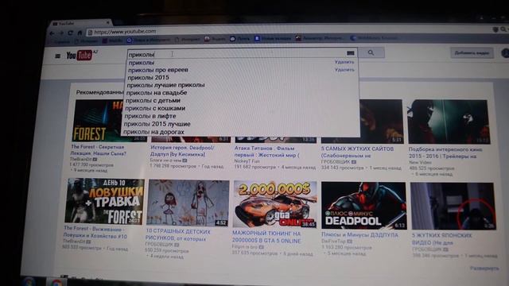Open the red-circle Japanese videos thumbnail
Screen dimensions: 509x286
point(453,207)
